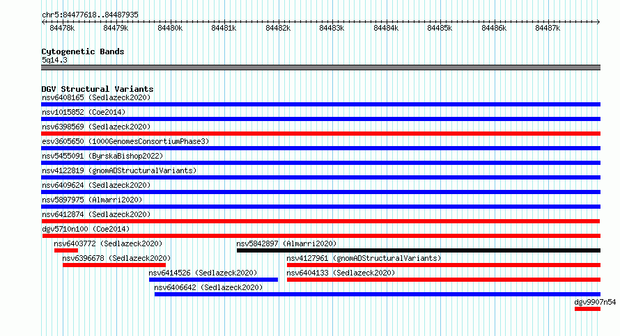The width and height of the screenshot is (620, 336).
Task: Click the esv3605650 (1000GenomesConsortiumPhase3) label
Action: pyautogui.click(x=125, y=141)
